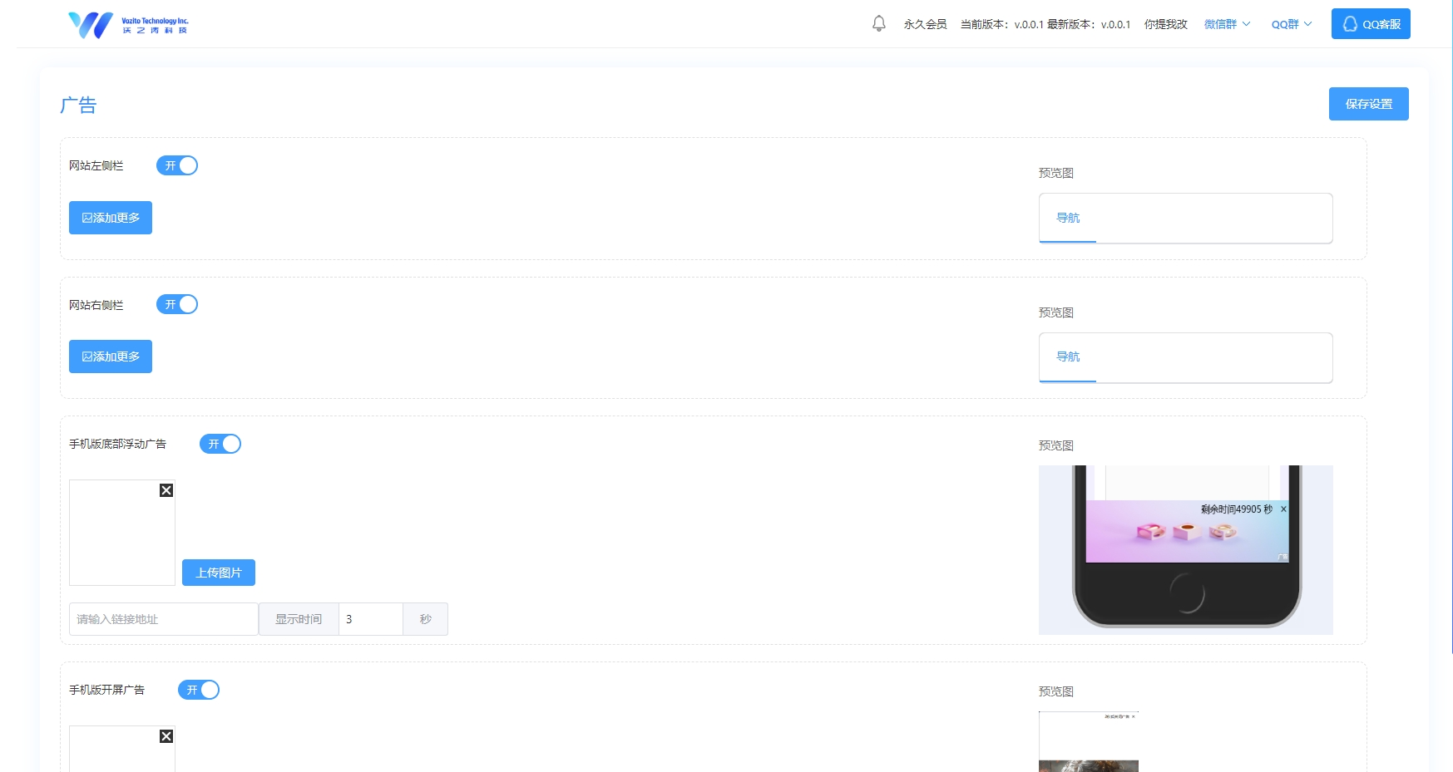Click the Vazito Technology logo
The width and height of the screenshot is (1453, 772).
[128, 25]
